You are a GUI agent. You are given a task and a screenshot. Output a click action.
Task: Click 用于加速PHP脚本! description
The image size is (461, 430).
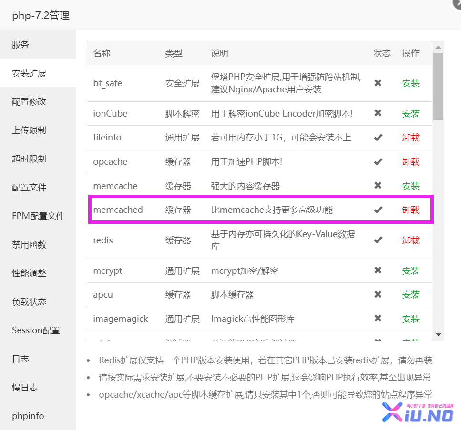(246, 162)
